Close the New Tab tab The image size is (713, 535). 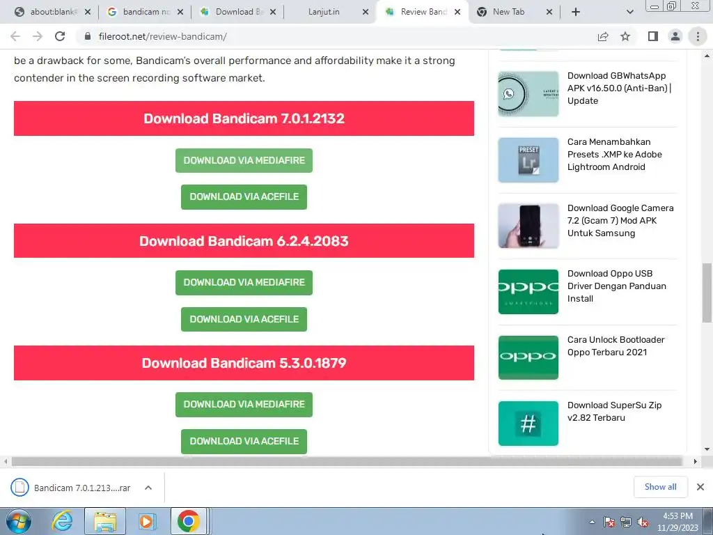549,12
